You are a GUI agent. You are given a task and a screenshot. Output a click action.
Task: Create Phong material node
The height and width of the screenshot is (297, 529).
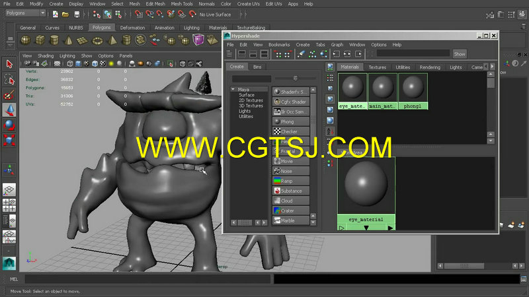click(x=291, y=121)
